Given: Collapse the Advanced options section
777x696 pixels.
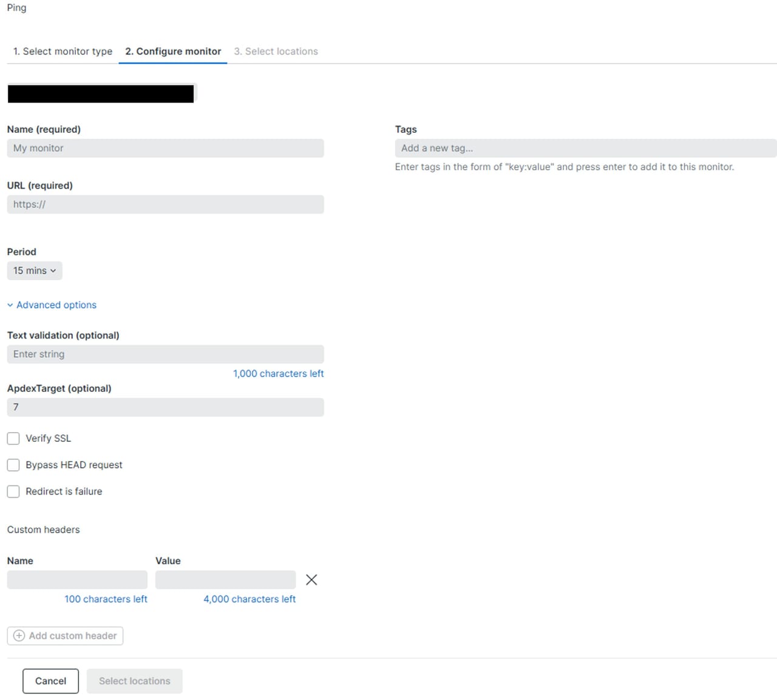Looking at the screenshot, I should [52, 305].
